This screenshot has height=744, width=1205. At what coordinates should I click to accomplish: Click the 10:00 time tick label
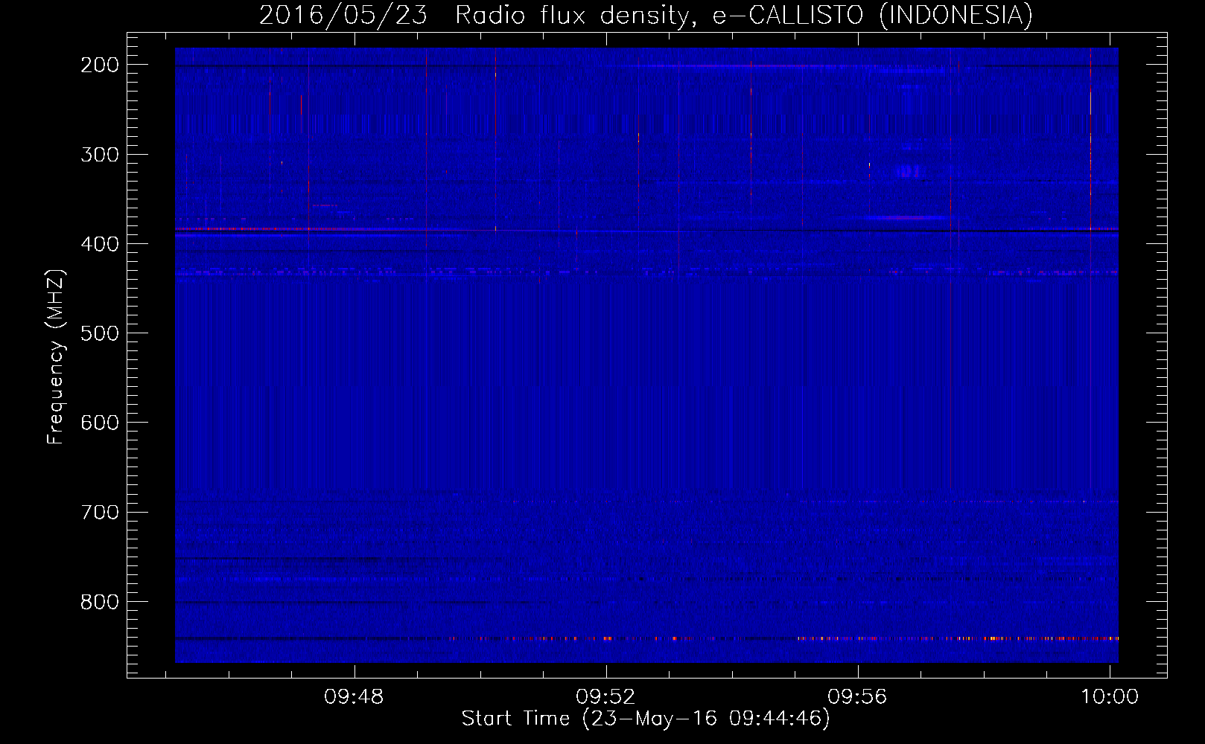coord(1110,696)
